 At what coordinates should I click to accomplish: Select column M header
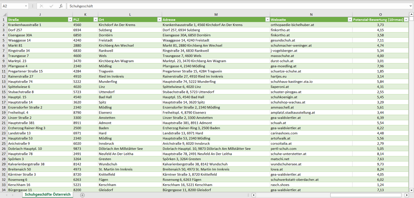(216, 15)
